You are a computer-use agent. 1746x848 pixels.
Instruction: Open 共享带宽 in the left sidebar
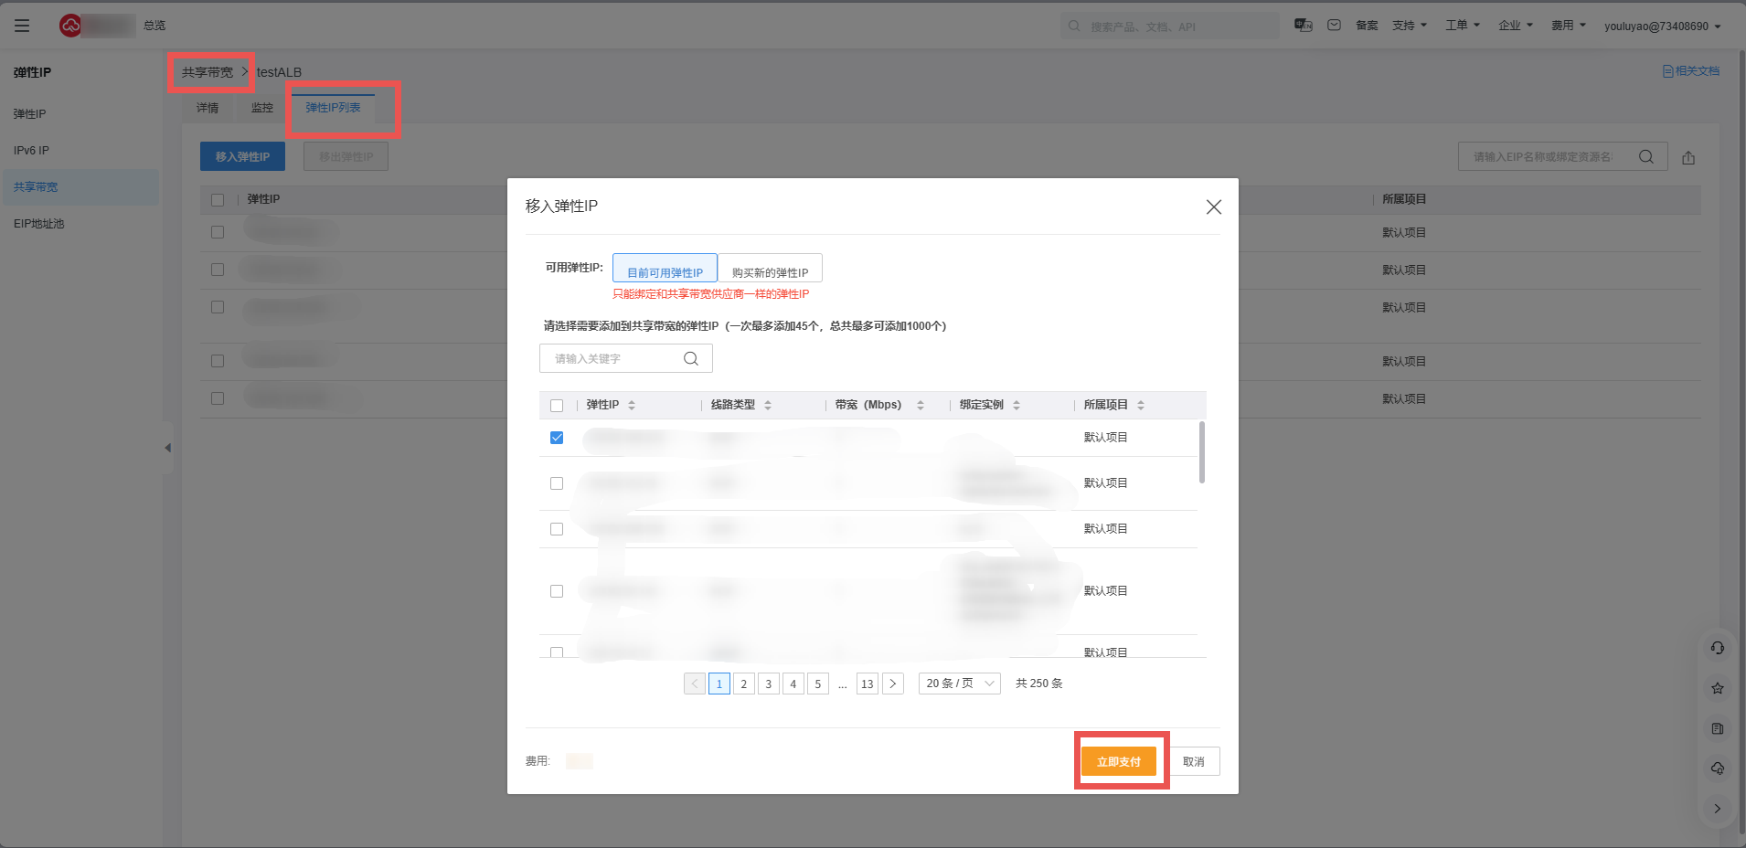[x=80, y=187]
